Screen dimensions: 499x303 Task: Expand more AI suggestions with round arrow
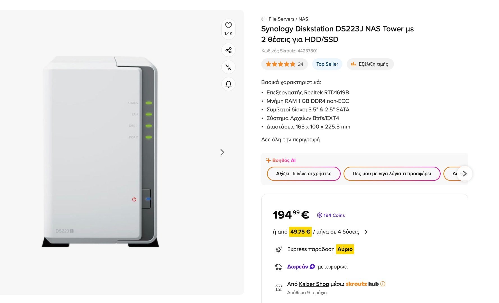[x=464, y=174]
